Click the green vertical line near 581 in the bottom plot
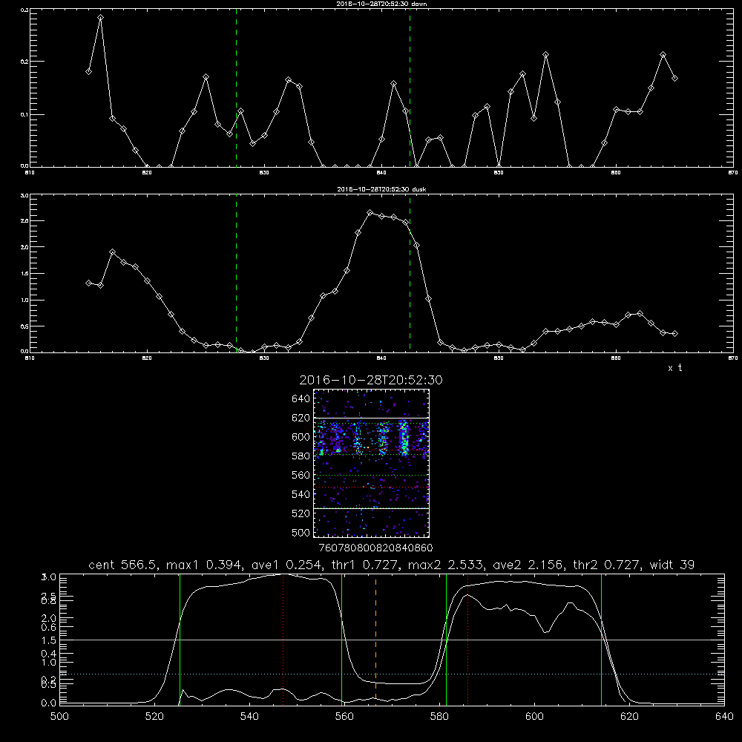This screenshot has width=742, height=742. pos(446,639)
